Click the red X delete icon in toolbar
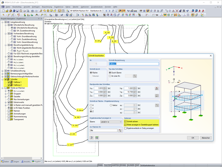This screenshot has height=167, width=222. pyautogui.click(x=177, y=11)
